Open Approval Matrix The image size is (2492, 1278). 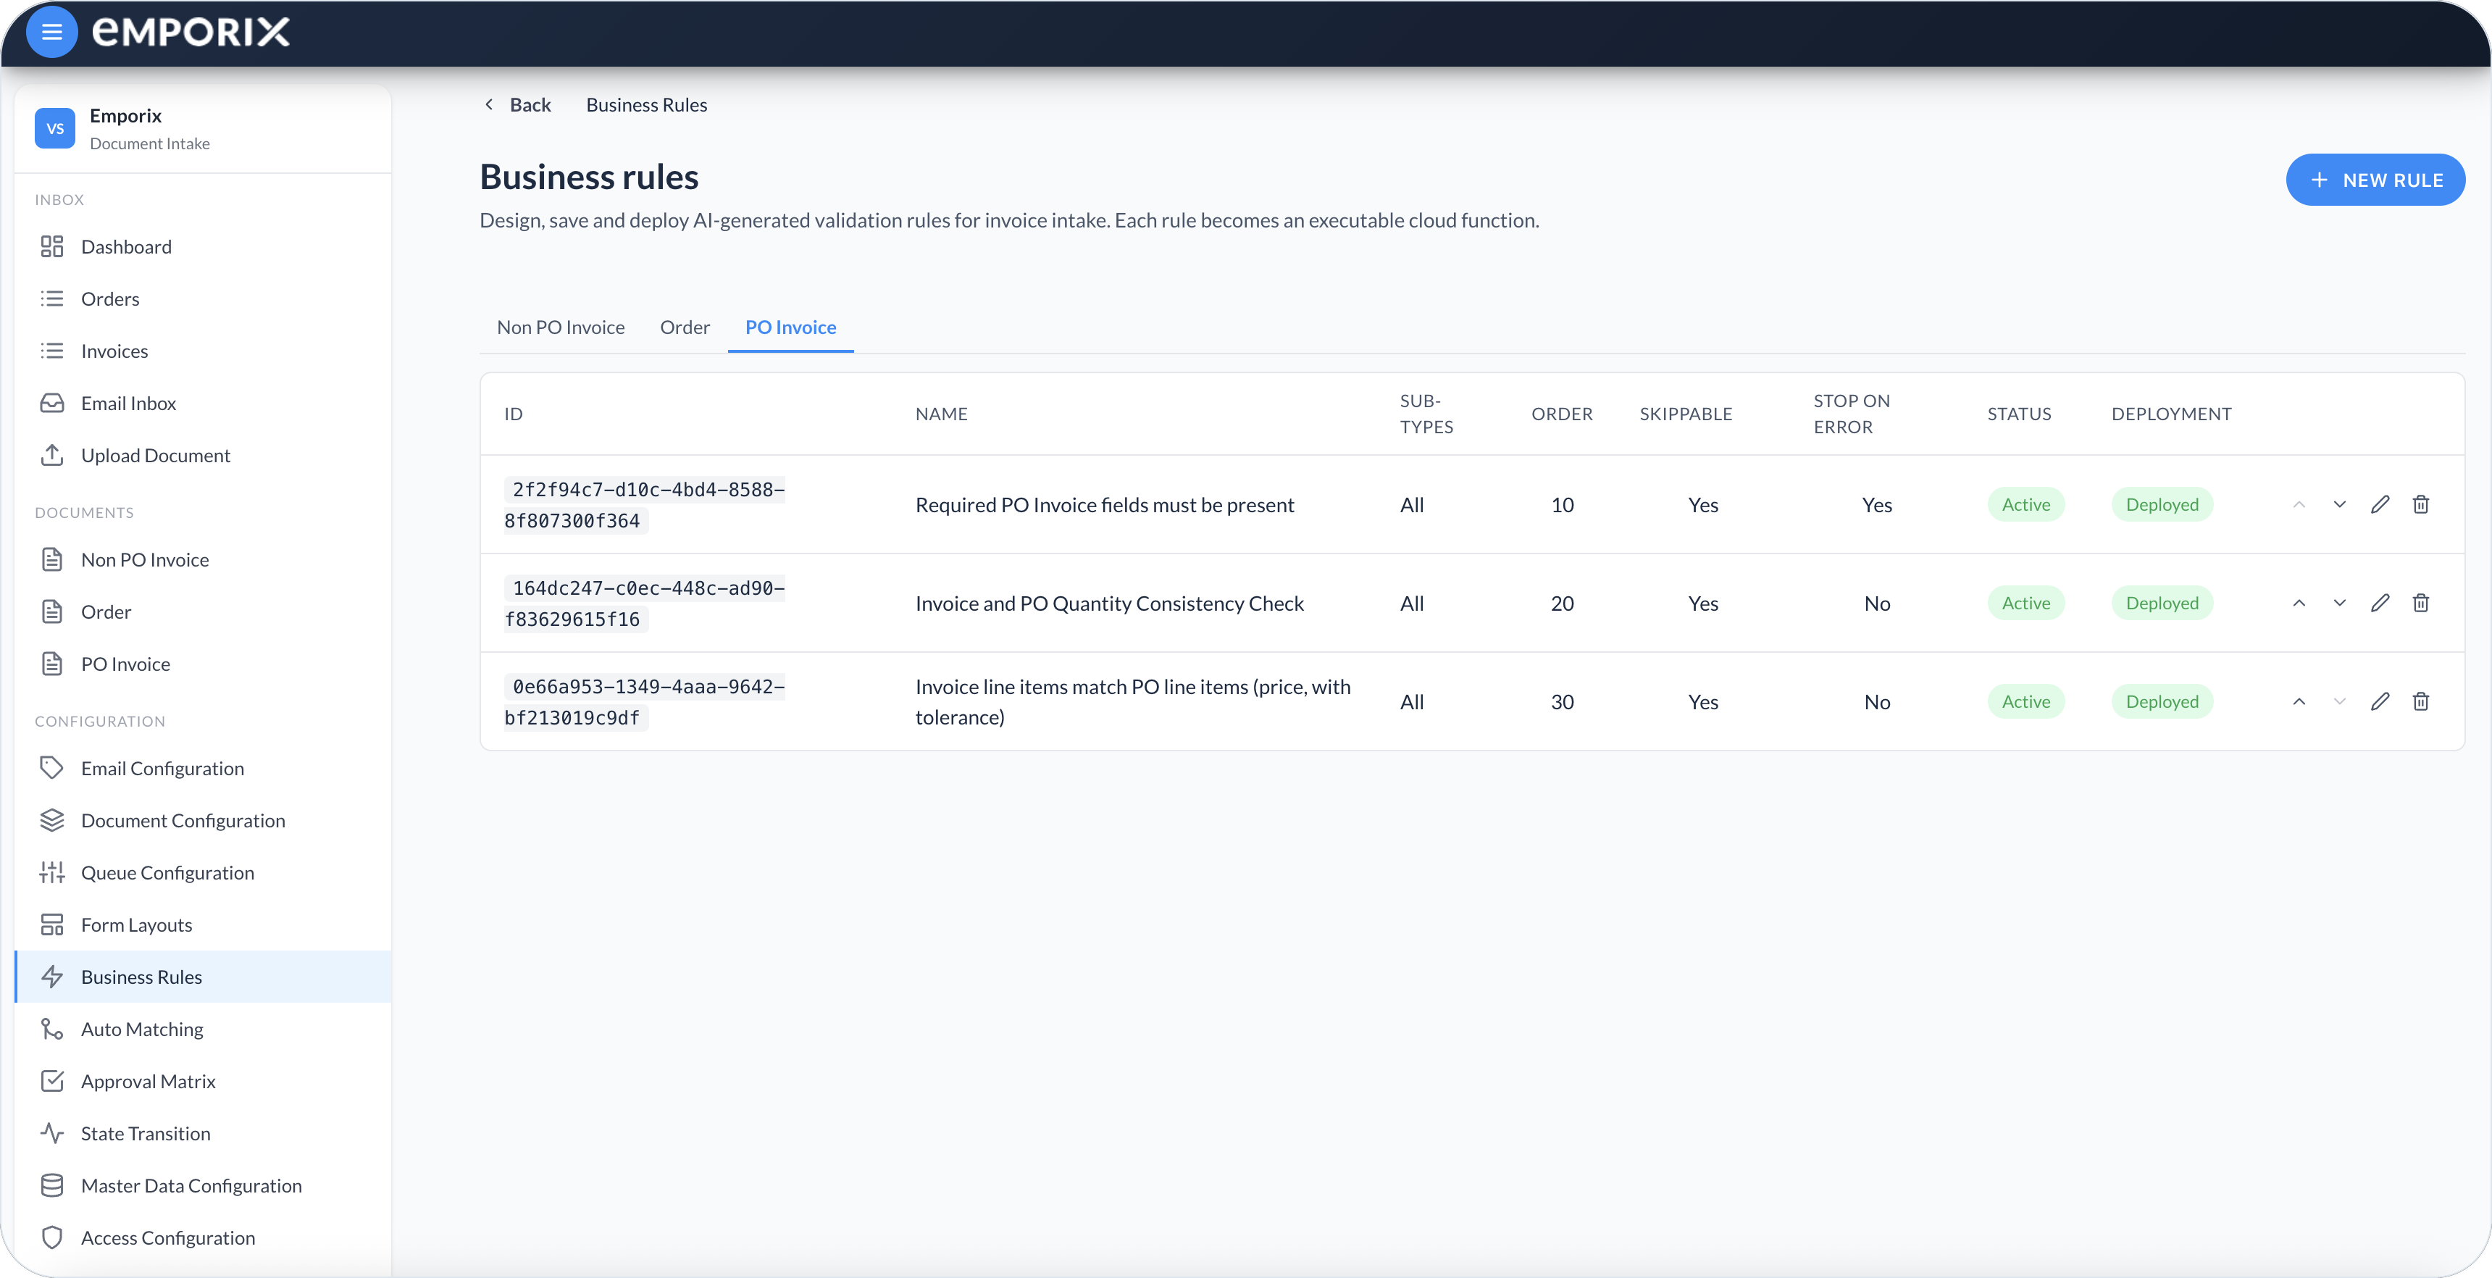click(x=203, y=1082)
